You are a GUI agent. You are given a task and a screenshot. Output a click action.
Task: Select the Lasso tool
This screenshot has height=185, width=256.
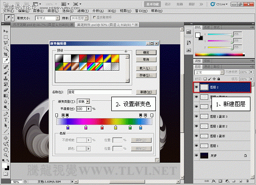click(6, 43)
